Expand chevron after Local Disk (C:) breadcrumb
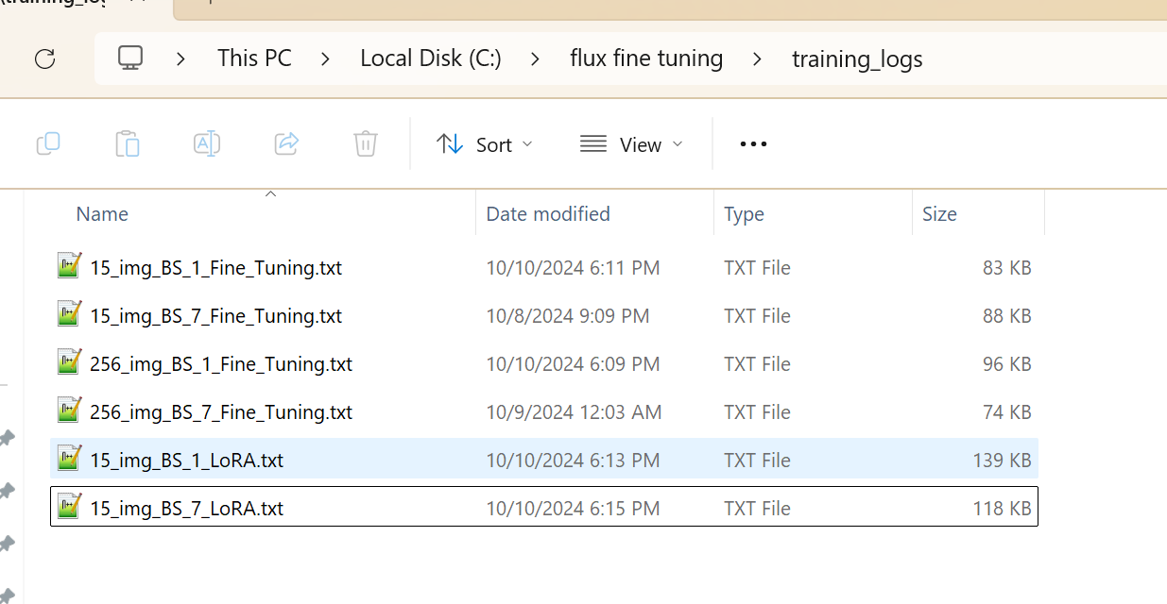The width and height of the screenshot is (1167, 604). click(535, 59)
